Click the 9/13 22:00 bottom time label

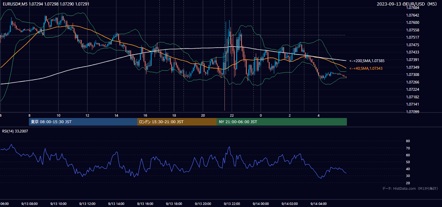pos(232,204)
